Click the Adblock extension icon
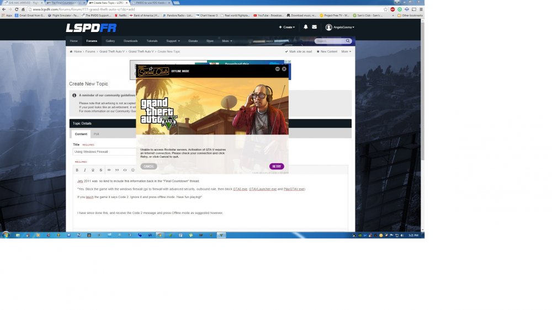Screen dimensions: 552x310 click(392, 9)
